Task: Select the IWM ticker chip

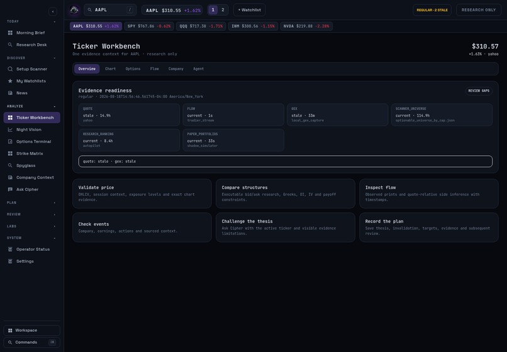Action: point(253,26)
